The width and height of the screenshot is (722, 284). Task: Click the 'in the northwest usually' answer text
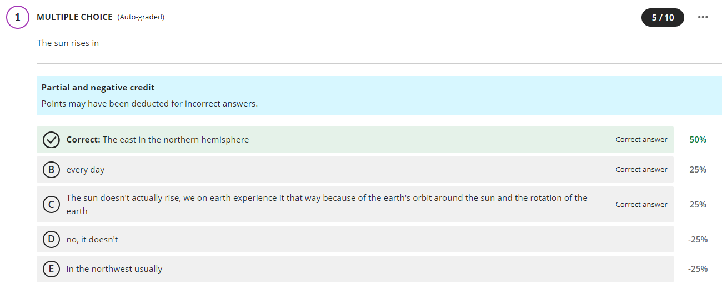click(x=114, y=269)
